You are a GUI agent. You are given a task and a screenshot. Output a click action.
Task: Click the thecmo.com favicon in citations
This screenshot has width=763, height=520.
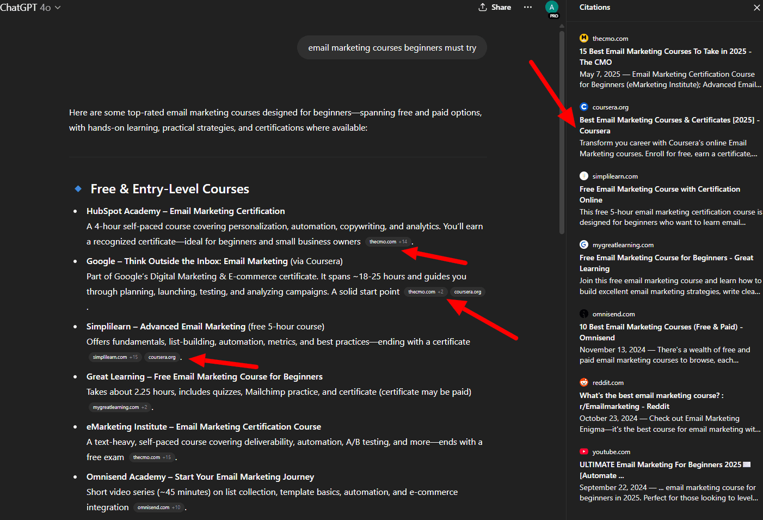coord(584,38)
